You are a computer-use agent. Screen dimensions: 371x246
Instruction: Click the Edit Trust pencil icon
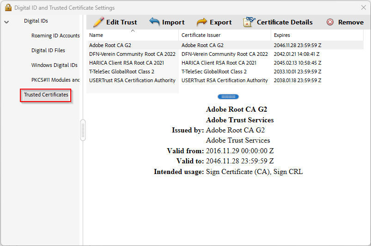coord(98,22)
